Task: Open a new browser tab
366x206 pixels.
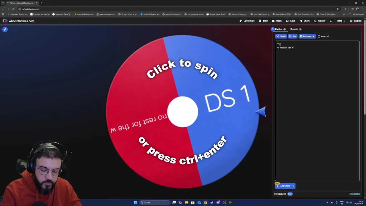Action: pos(41,3)
